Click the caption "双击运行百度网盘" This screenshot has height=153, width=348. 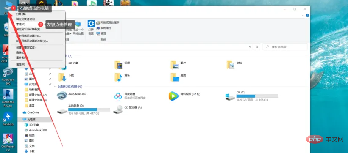135,98
